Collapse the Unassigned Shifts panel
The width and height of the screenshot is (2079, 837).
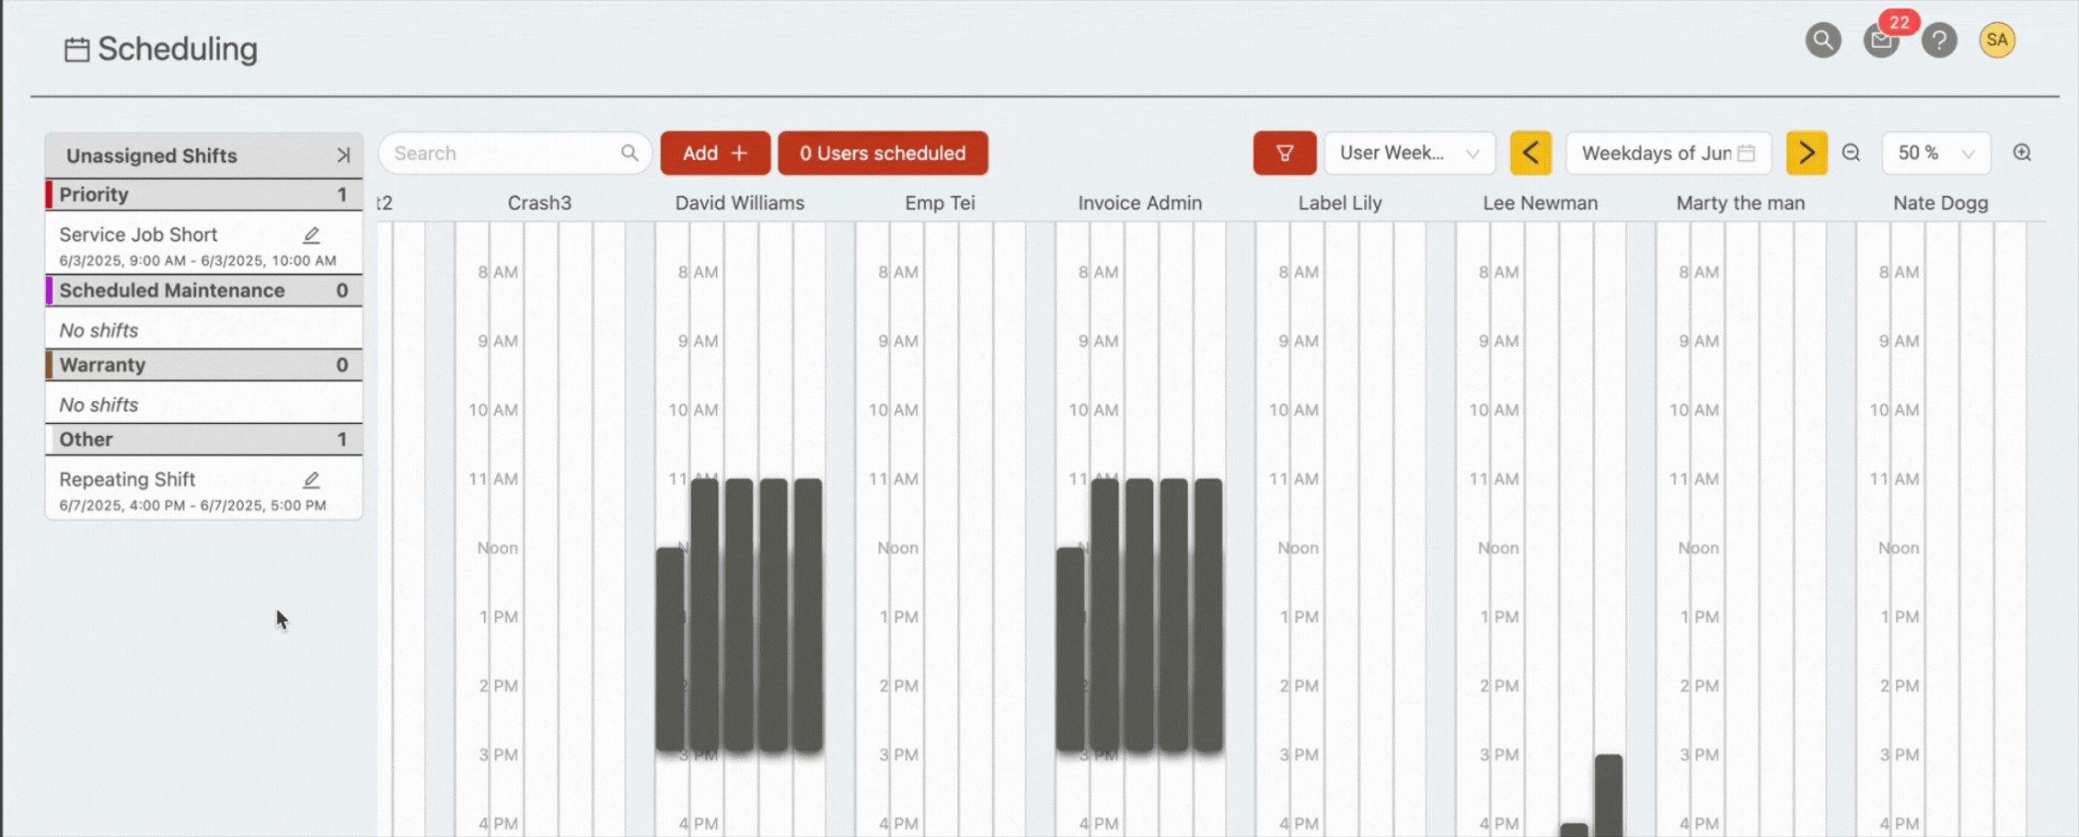(343, 155)
